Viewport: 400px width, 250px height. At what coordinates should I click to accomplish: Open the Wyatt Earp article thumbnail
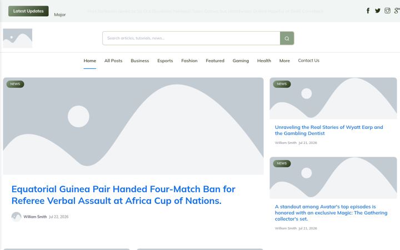333,98
